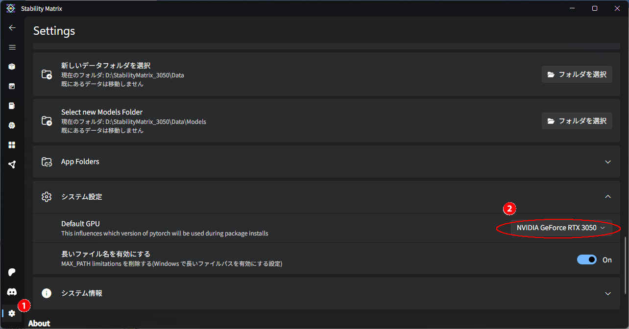Open the four-squares grid sidebar icon
Viewport: 629px width, 329px height.
point(12,145)
